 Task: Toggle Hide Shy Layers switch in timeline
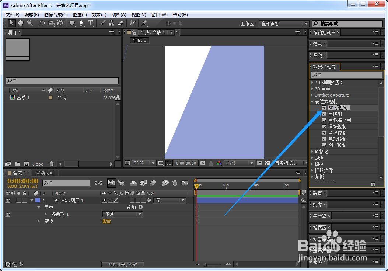134,183
